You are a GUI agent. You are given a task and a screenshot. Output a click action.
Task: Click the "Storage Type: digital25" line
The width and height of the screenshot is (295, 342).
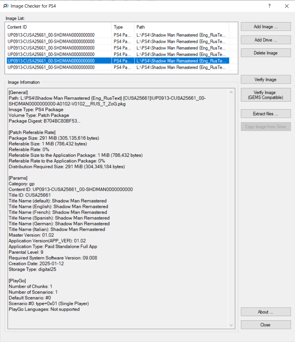[x=33, y=269]
